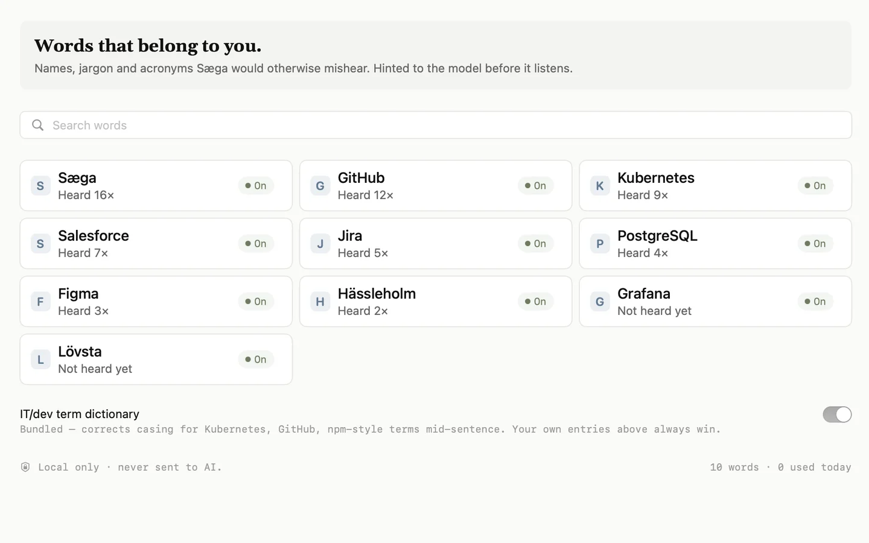Toggle the On pill for Figma
The width and height of the screenshot is (869, 543).
click(x=256, y=302)
